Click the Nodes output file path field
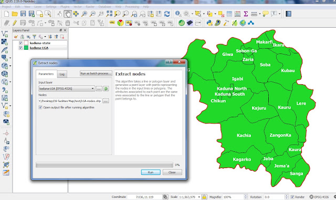 click(70, 101)
